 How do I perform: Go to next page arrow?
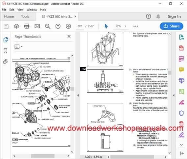point(68,26)
